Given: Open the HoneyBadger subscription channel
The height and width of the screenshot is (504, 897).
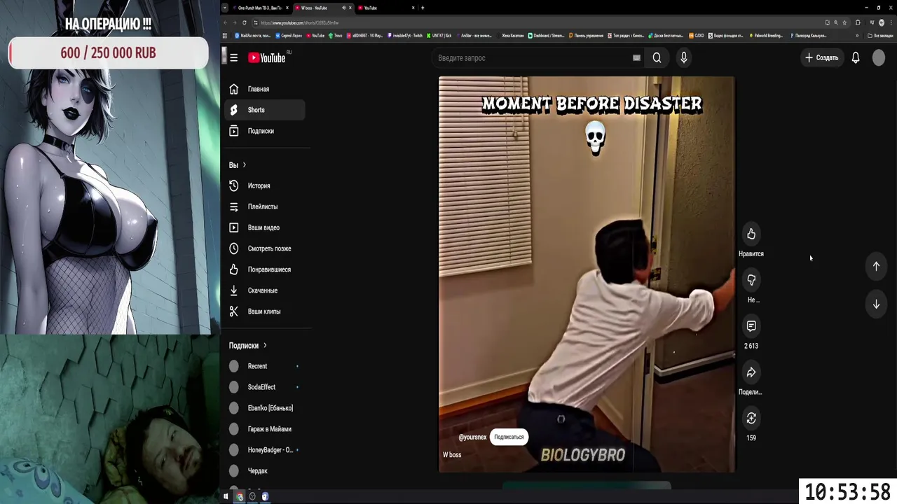Looking at the screenshot, I should click(264, 450).
